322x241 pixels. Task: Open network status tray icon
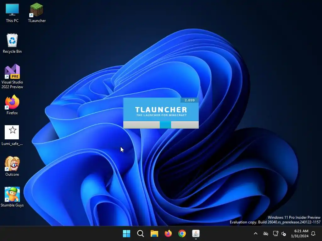[x=275, y=233]
